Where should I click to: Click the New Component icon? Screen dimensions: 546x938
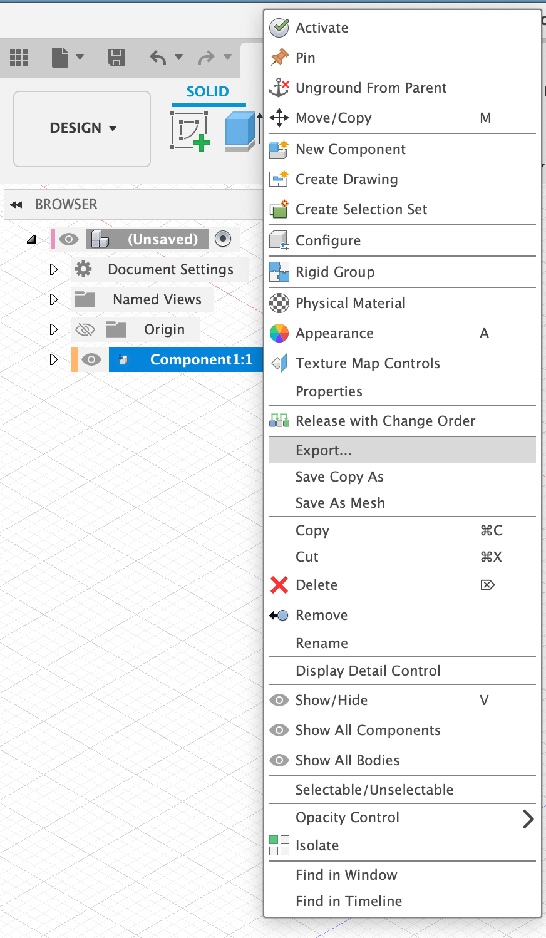pos(280,149)
